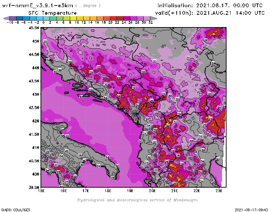Click the legend swatch between -10 and -8
Viewport: 275px width, 212px height.
click(x=13, y=18)
